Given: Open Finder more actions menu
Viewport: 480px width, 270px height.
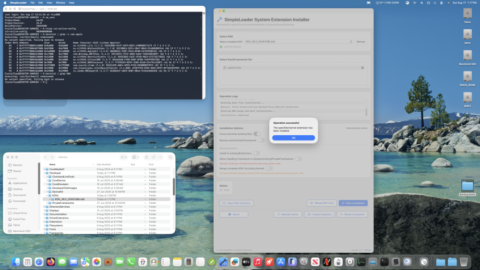Looking at the screenshot, I should tap(160, 157).
